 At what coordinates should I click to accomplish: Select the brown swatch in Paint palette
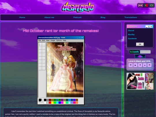77,100
